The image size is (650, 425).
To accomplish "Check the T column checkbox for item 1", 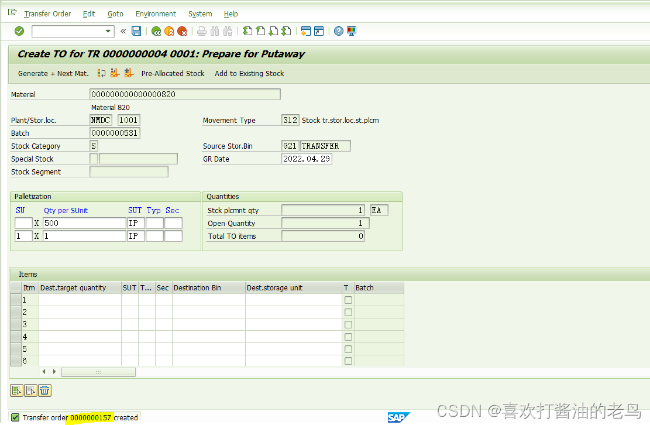I will [x=348, y=300].
